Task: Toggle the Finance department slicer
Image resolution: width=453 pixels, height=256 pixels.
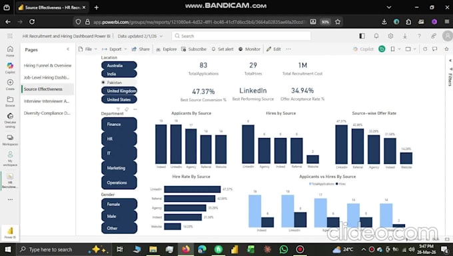Action: (x=119, y=125)
